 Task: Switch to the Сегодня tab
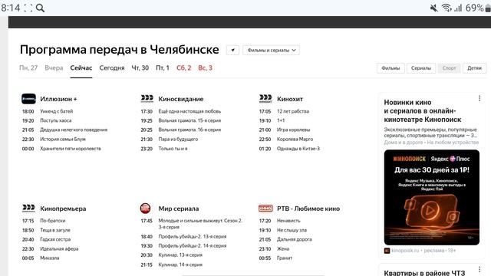[112, 68]
